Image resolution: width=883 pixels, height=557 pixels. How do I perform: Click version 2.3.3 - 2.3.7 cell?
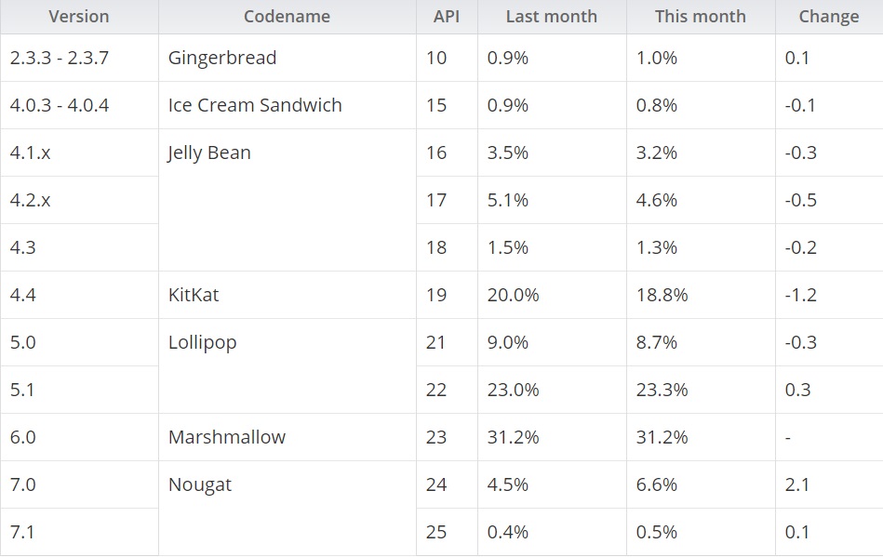coord(79,58)
